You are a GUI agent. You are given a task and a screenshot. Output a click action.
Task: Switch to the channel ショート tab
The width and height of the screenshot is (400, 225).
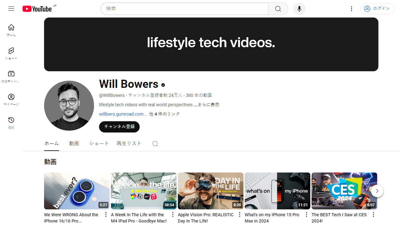click(x=99, y=143)
